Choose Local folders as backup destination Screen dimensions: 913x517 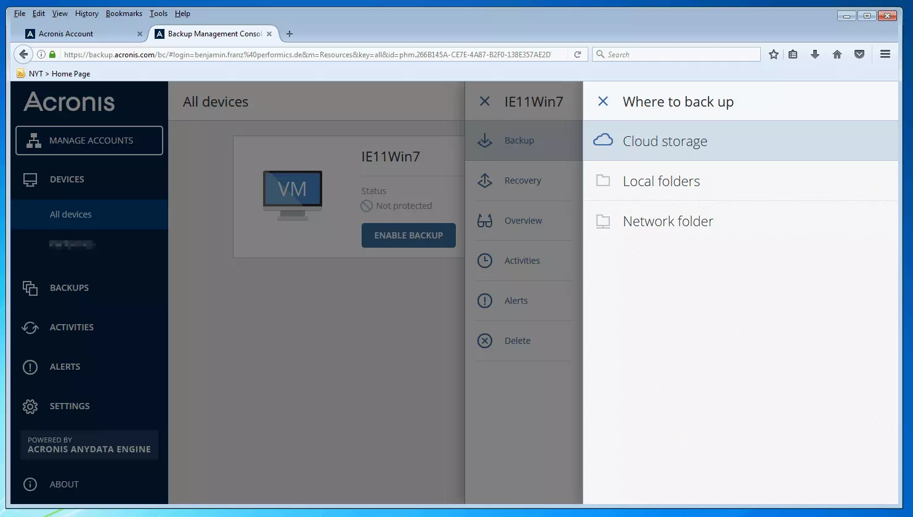click(741, 181)
